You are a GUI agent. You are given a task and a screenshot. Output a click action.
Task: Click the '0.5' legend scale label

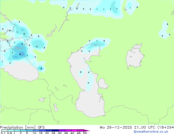point(10,133)
